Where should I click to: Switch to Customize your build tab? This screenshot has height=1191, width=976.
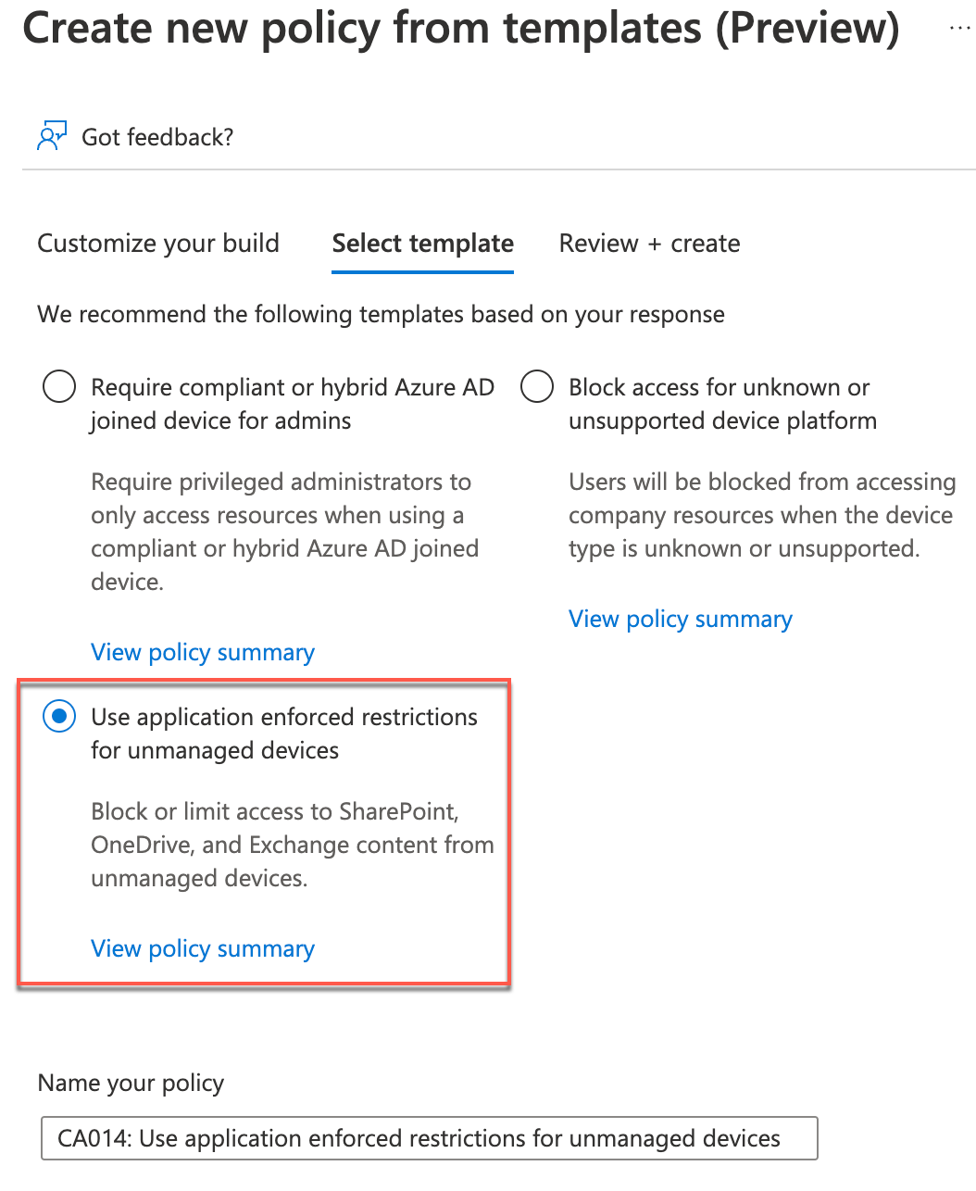(158, 244)
